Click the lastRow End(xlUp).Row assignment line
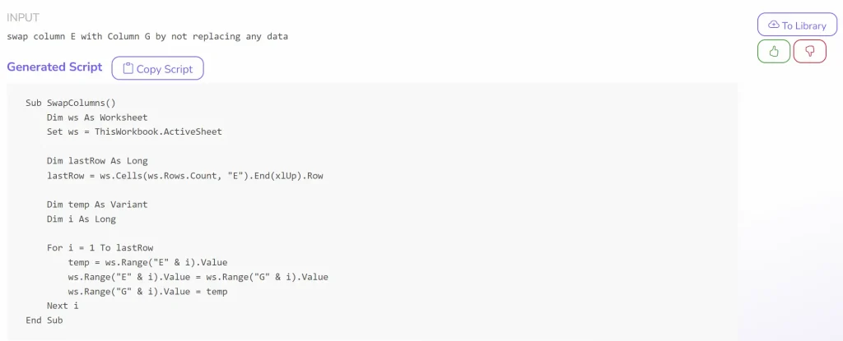The image size is (843, 341). [185, 176]
